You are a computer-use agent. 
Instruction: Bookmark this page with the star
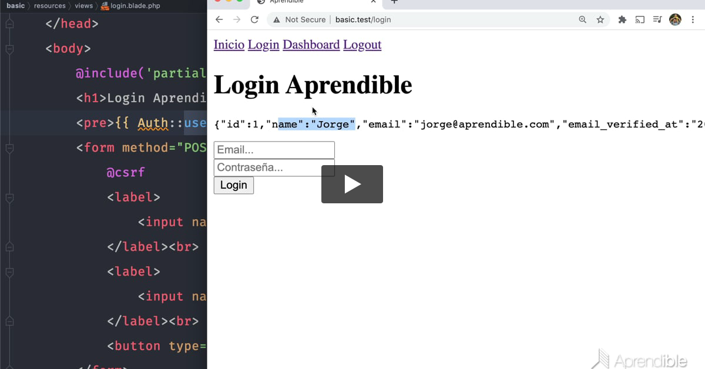point(600,19)
